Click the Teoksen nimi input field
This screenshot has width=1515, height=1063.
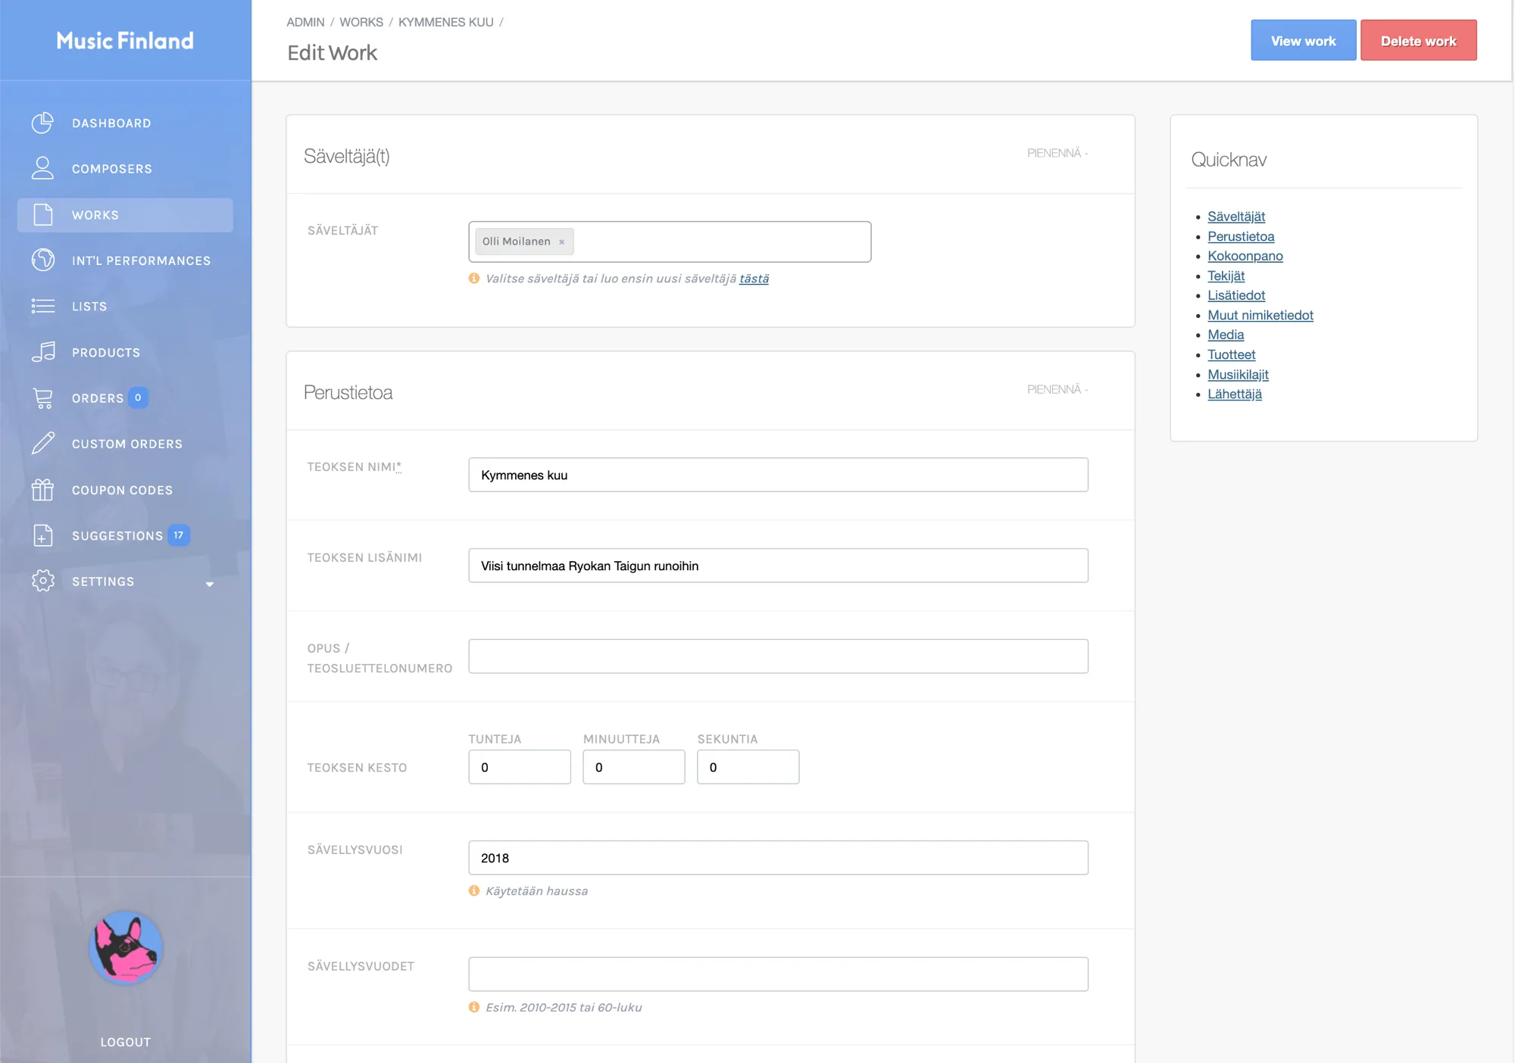[778, 475]
